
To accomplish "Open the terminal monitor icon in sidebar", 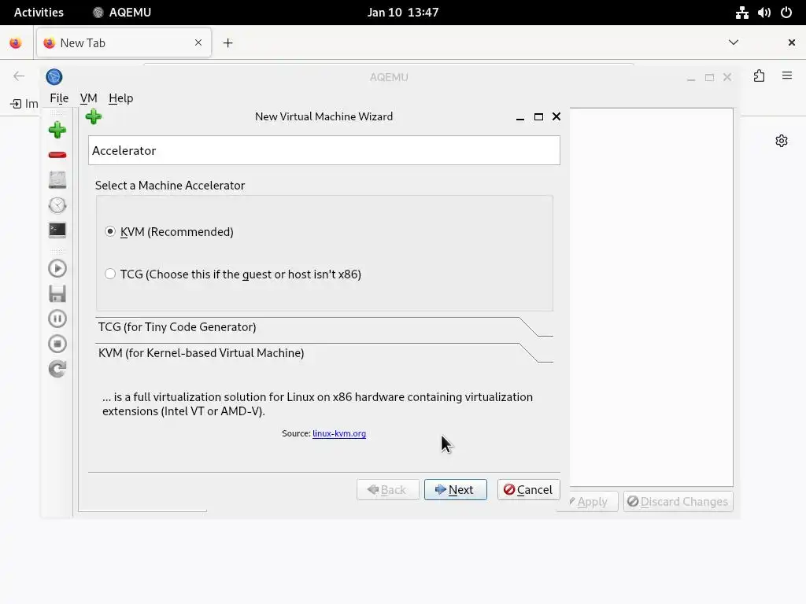I will click(x=57, y=230).
